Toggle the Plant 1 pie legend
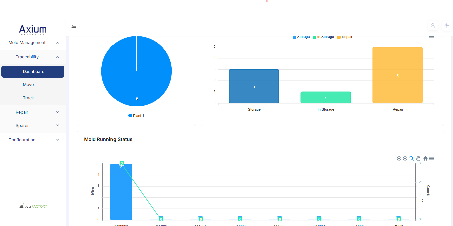Image resolution: width=453 pixels, height=226 pixels. 136,116
